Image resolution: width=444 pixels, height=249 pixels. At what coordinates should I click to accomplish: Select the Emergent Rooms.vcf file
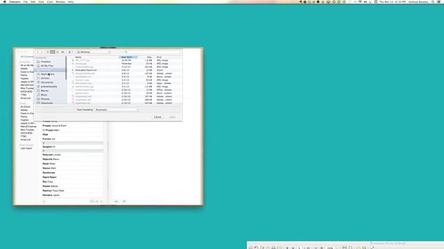point(86,70)
